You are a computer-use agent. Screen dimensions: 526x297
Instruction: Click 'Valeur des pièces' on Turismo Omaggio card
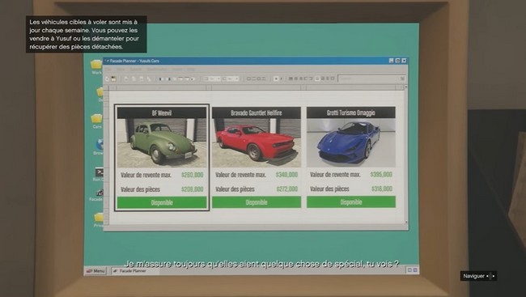point(329,189)
